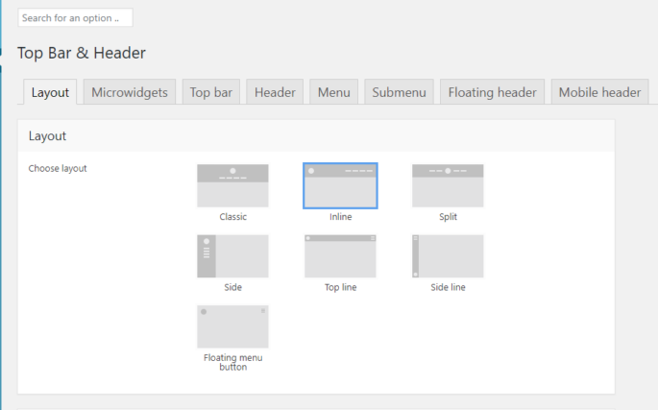The width and height of the screenshot is (658, 410).
Task: Click the 'Top line' caption text
Action: 340,287
